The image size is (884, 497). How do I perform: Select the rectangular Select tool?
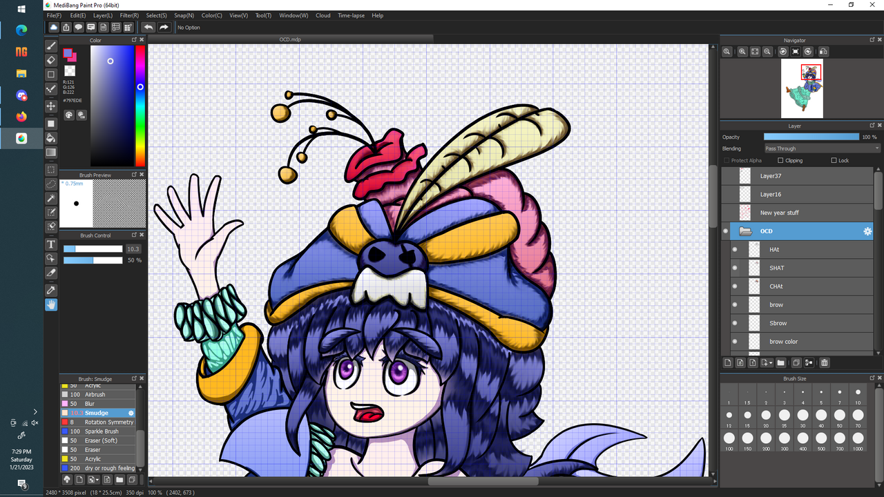point(51,169)
